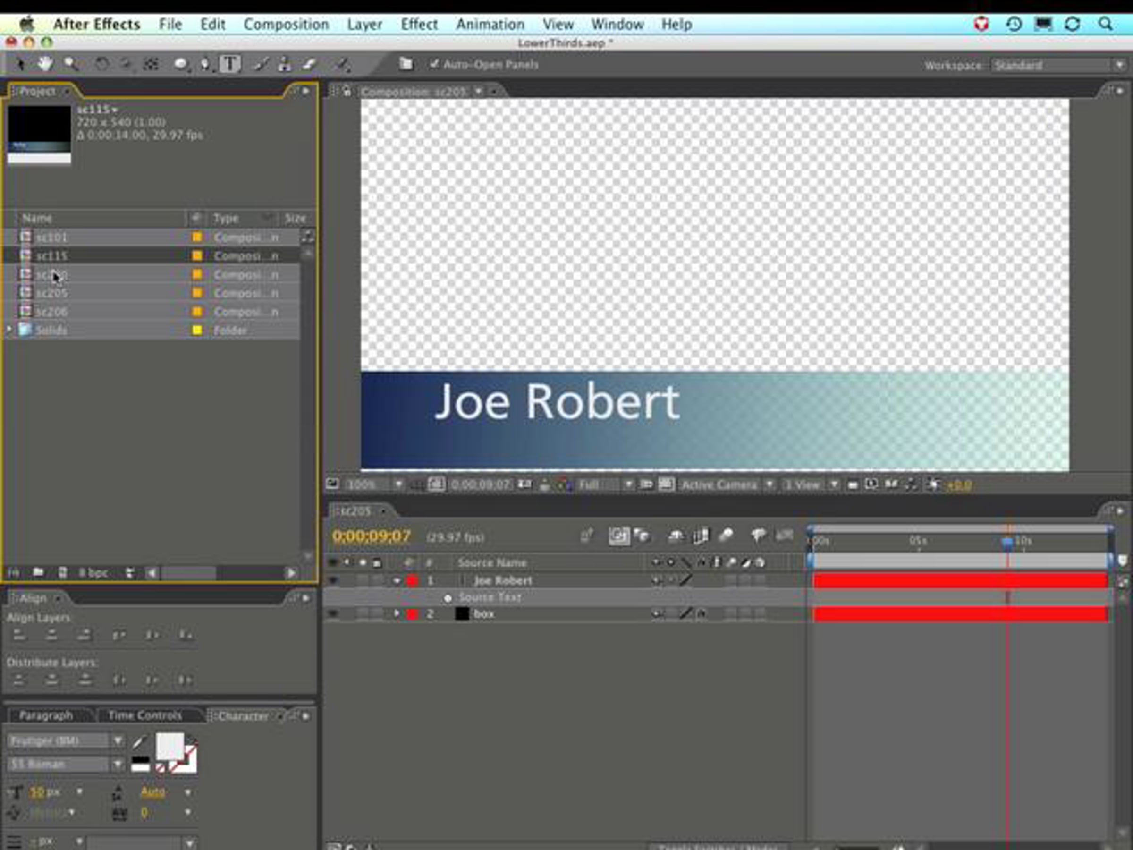
Task: Collapse the Joe Robert layer properties
Action: click(x=397, y=581)
